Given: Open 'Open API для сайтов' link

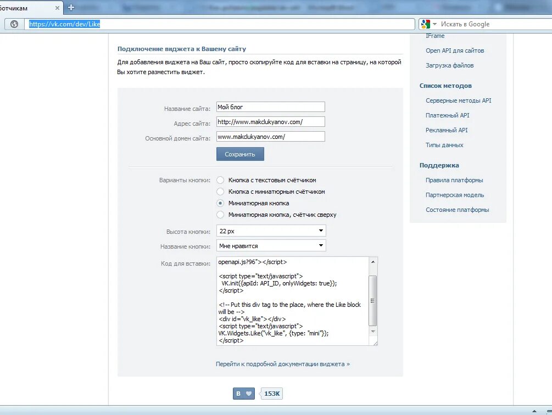Looking at the screenshot, I should [x=455, y=51].
